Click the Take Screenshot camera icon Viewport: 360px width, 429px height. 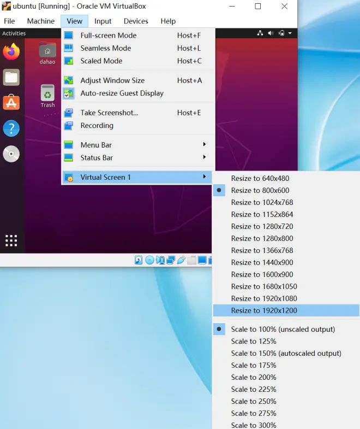click(x=69, y=113)
